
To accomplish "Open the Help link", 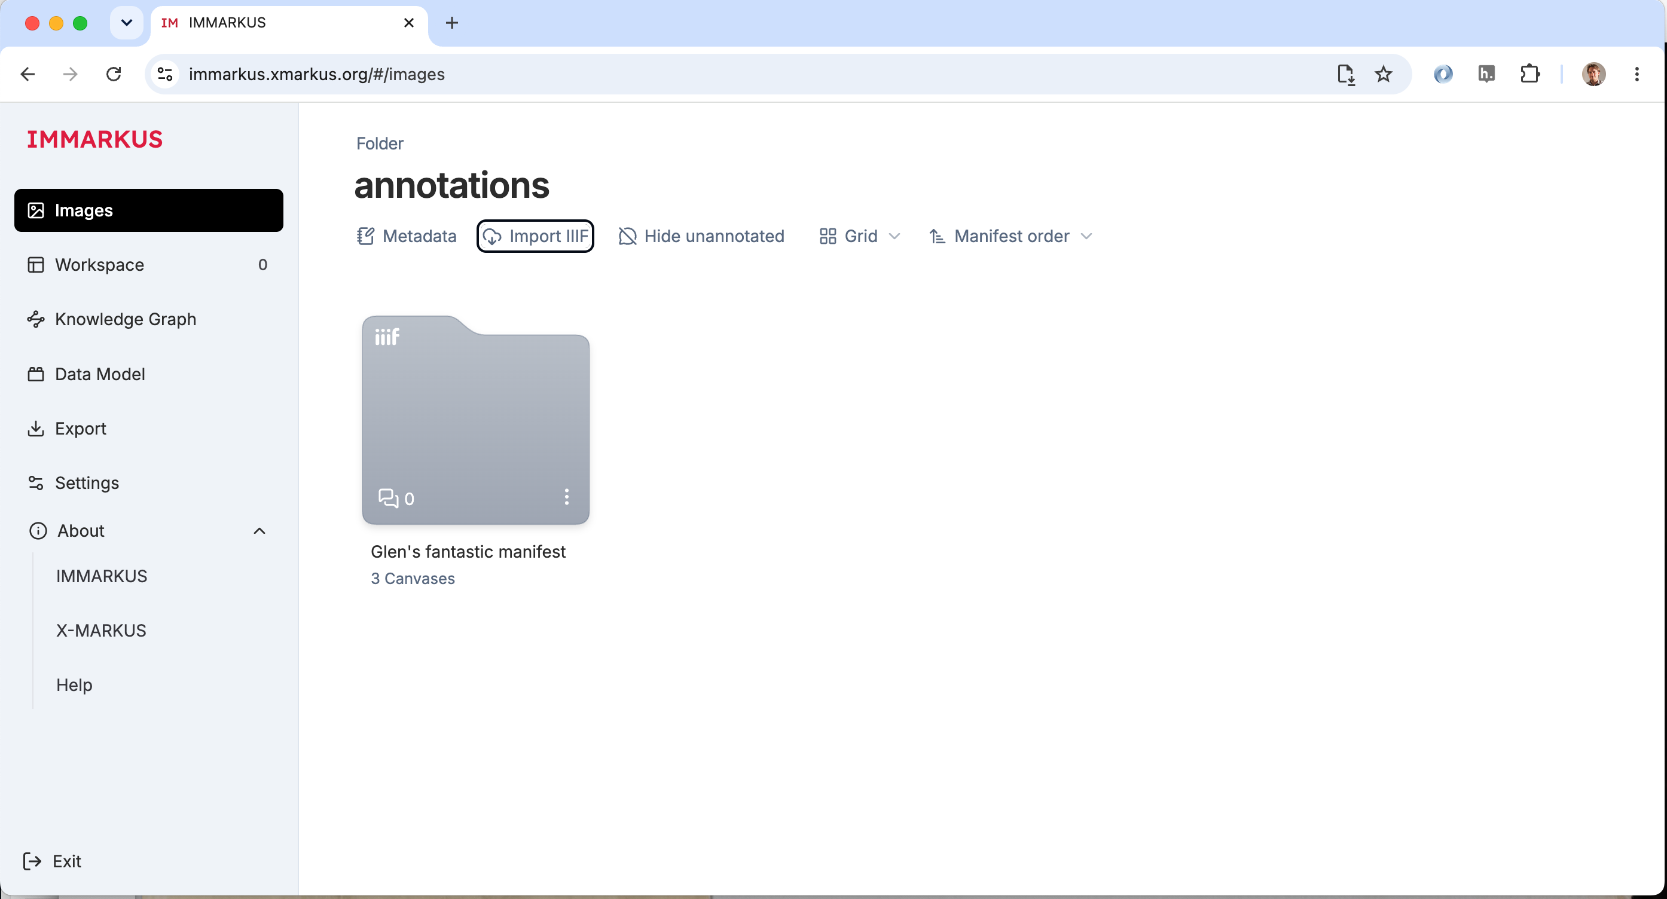I will (74, 684).
